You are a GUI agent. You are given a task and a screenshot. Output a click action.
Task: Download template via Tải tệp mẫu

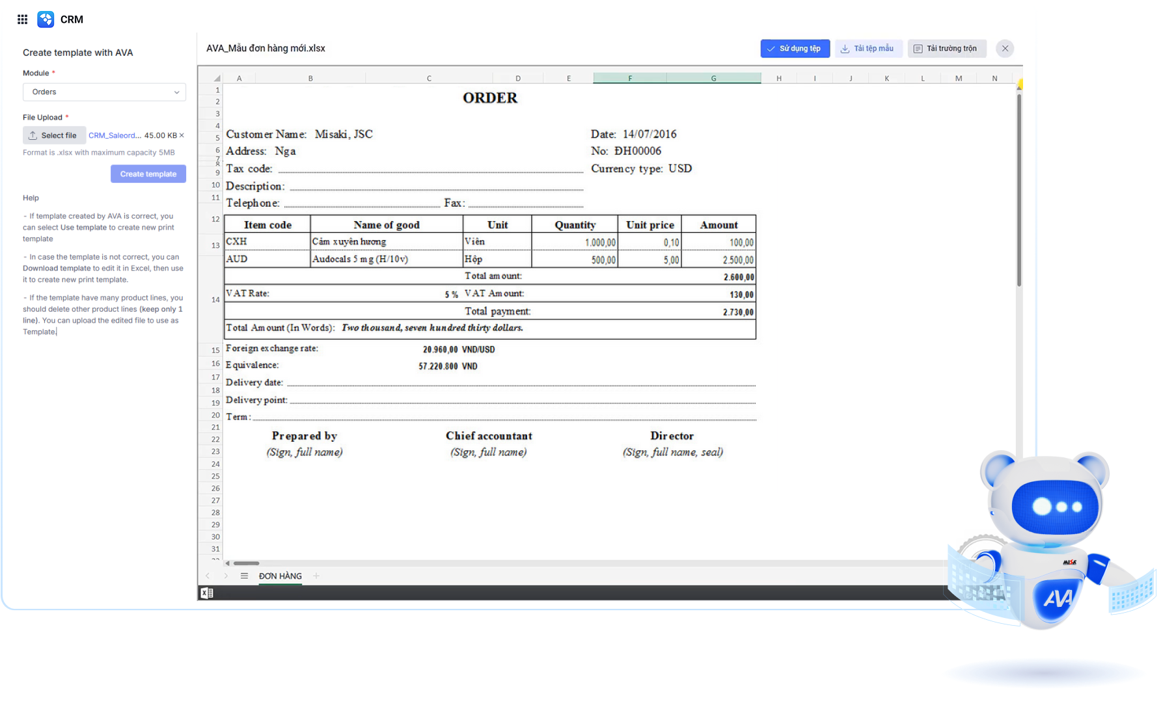coord(867,49)
